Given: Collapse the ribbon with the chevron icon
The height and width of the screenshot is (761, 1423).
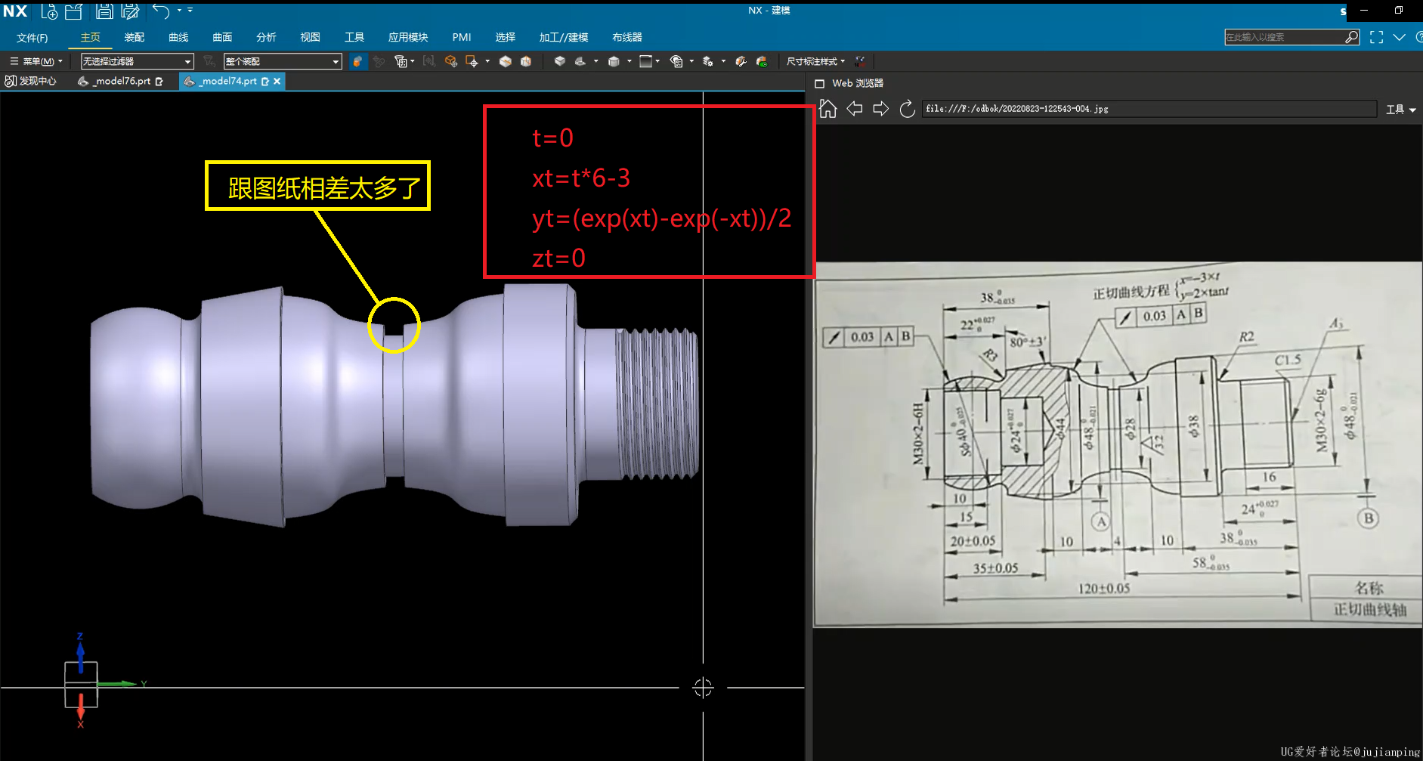Looking at the screenshot, I should 1400,37.
